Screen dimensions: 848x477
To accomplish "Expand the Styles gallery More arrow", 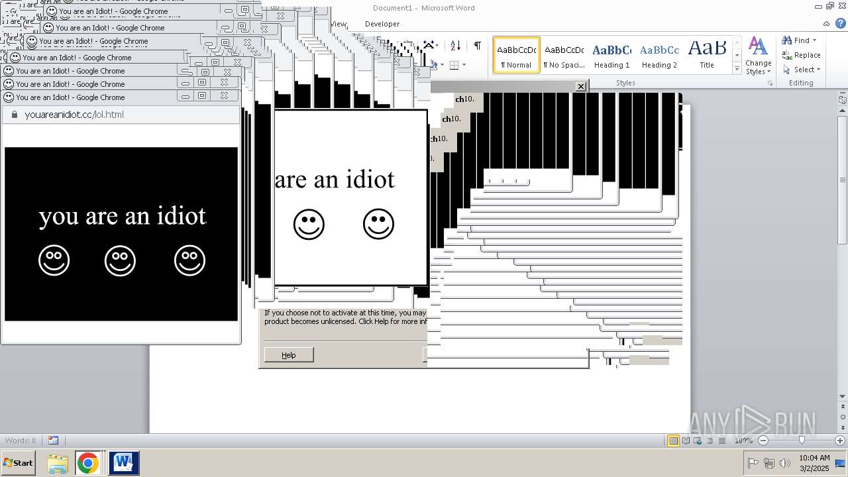I will [x=737, y=68].
